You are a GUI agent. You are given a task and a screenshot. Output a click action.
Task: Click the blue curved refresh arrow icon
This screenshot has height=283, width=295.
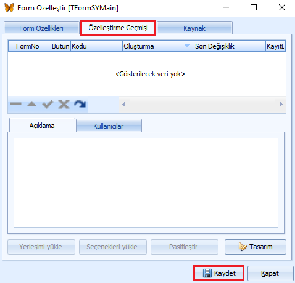(x=80, y=104)
